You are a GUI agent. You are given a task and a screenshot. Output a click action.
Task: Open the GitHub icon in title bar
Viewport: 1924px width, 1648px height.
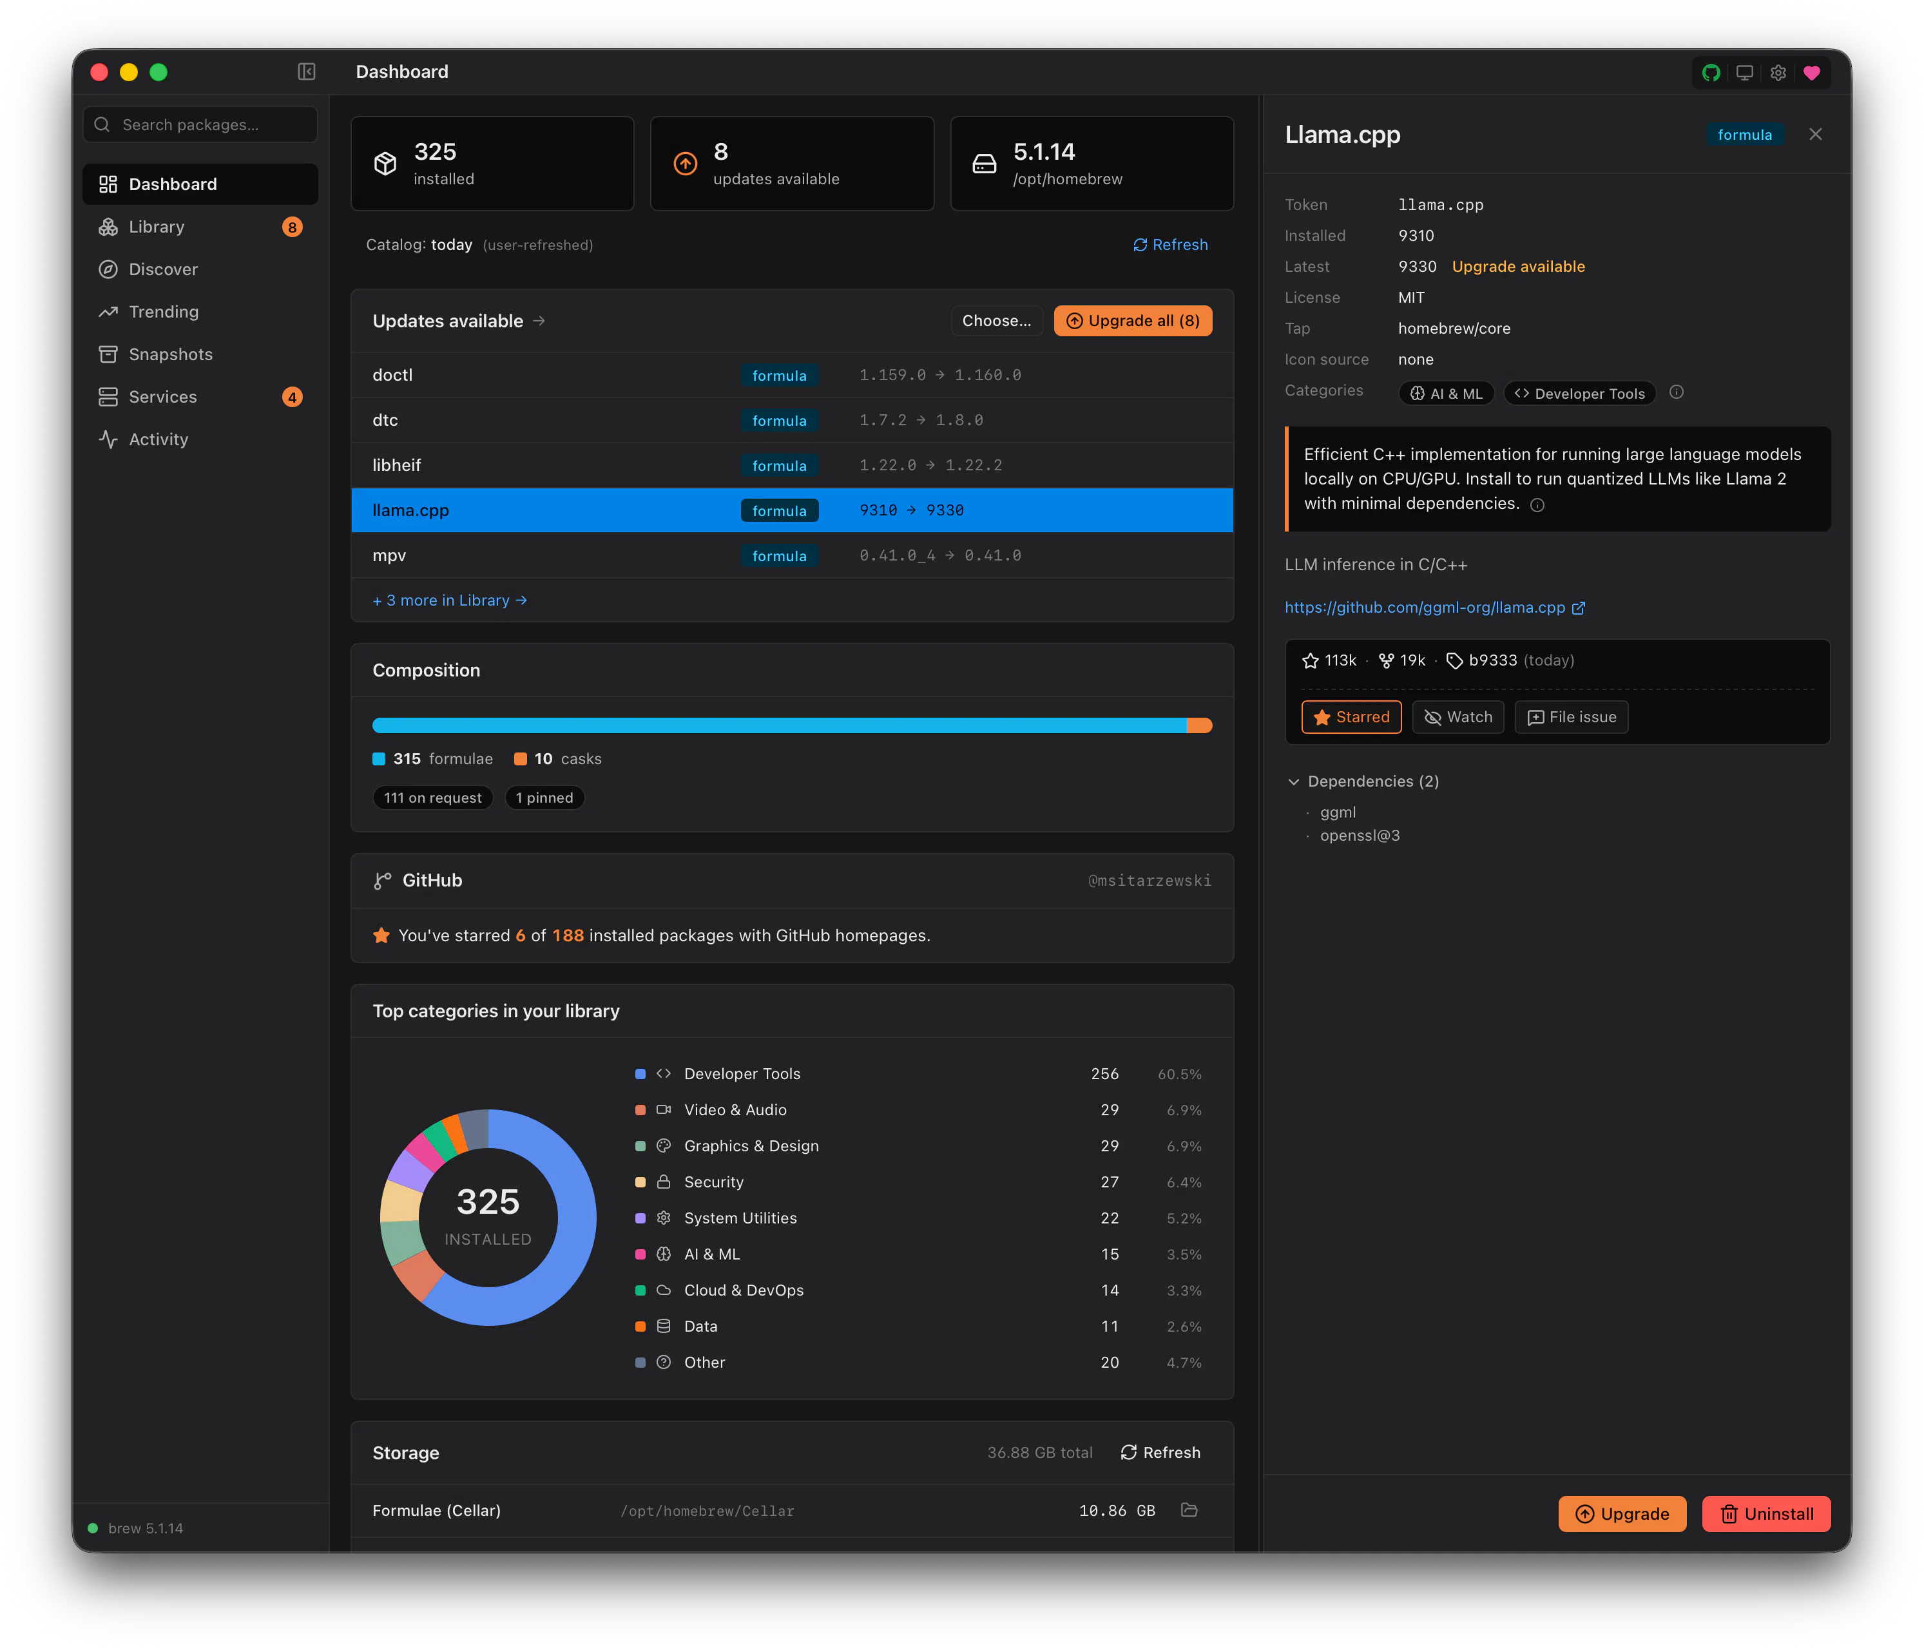coord(1711,72)
